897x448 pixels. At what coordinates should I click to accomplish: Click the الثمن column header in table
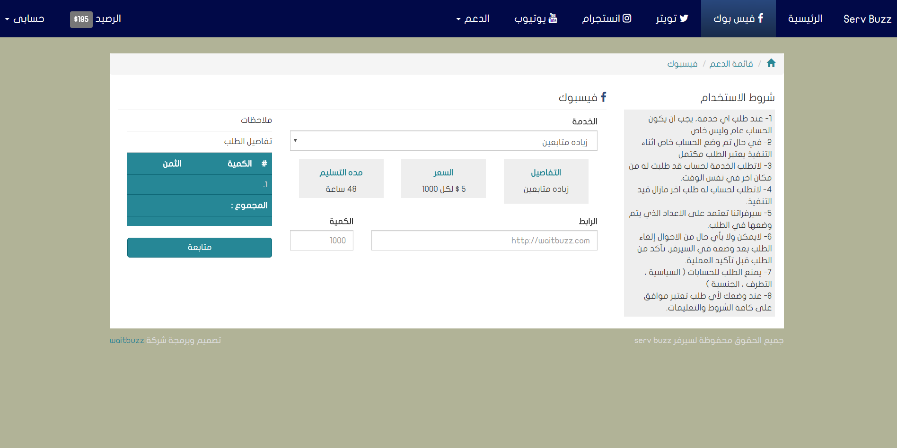point(172,164)
